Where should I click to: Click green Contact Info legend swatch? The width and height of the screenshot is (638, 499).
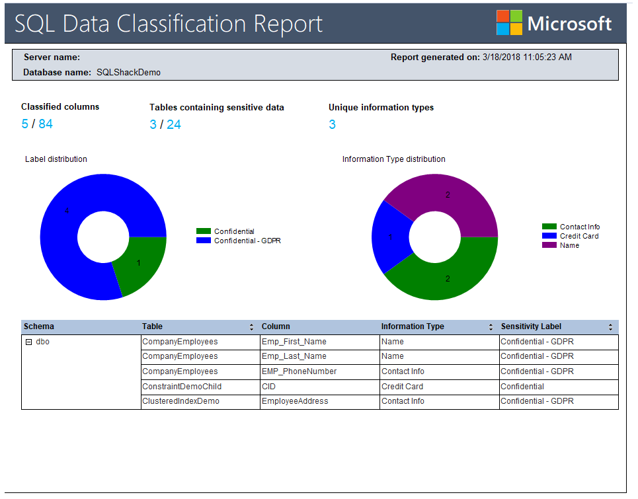(549, 227)
